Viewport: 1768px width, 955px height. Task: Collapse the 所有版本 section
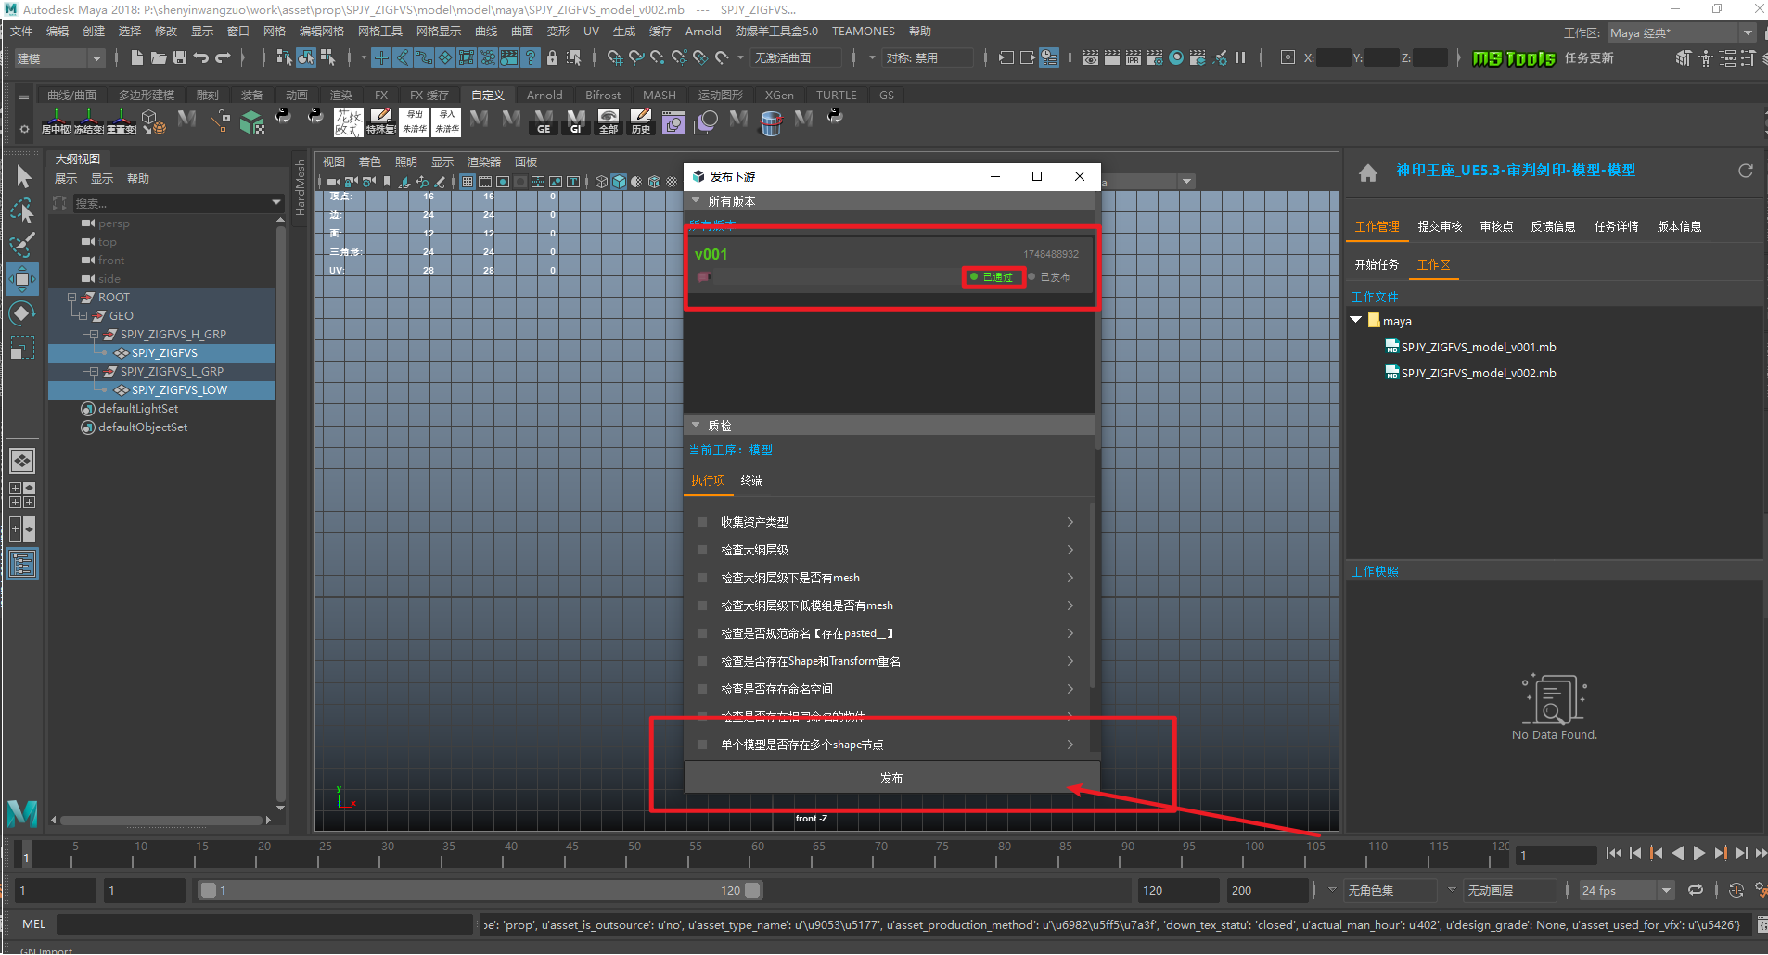point(696,201)
